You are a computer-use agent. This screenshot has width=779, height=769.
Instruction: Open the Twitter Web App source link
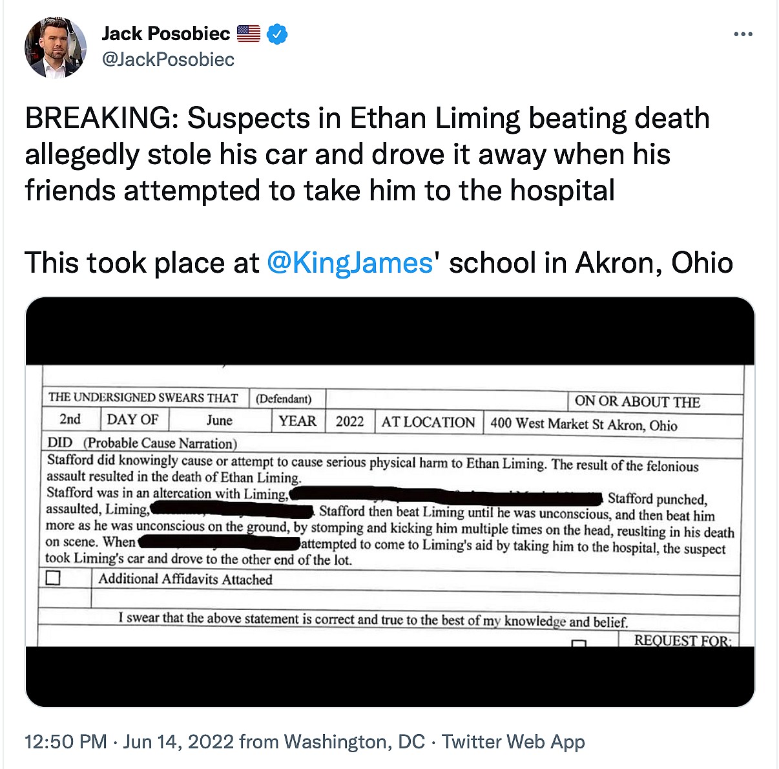point(513,742)
